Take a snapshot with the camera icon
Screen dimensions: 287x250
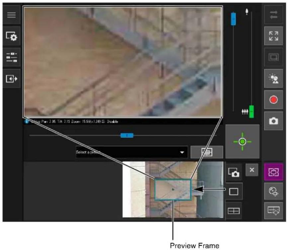point(273,121)
